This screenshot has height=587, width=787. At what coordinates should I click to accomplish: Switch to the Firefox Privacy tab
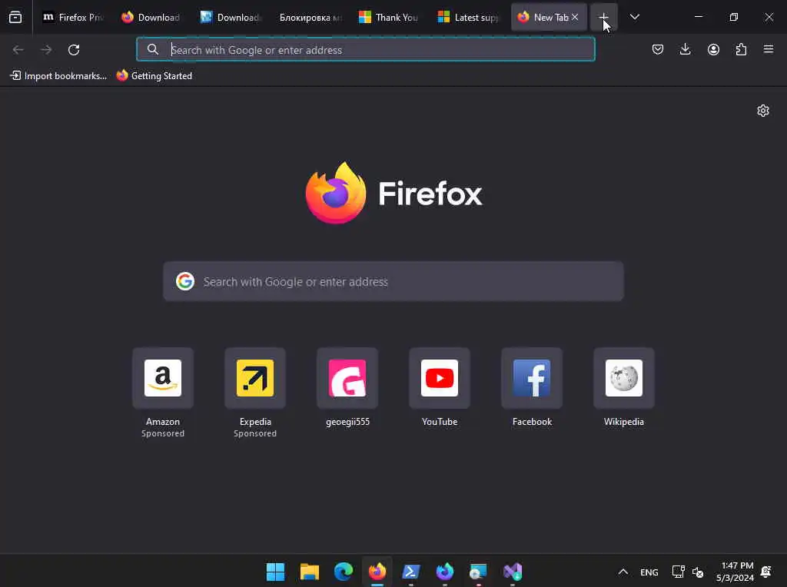73,17
